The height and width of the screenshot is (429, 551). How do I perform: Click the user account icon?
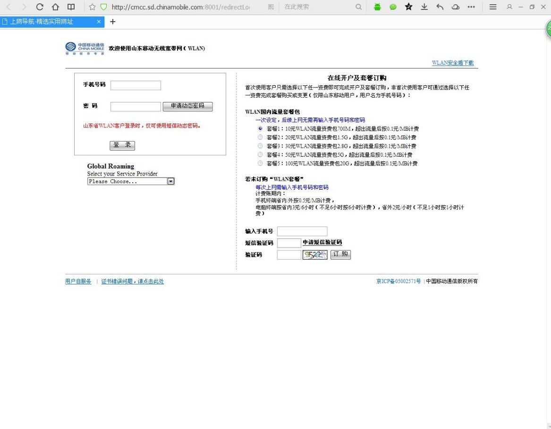coord(509,7)
